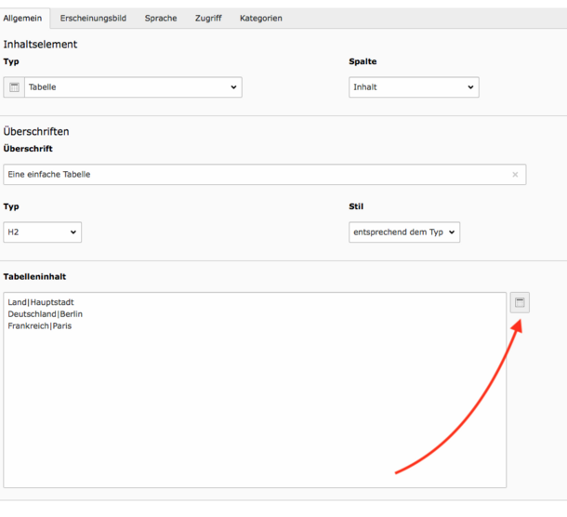Screen dimensions: 567x517
Task: Open the heading Typ dropdown showing H2
Action: pos(43,232)
